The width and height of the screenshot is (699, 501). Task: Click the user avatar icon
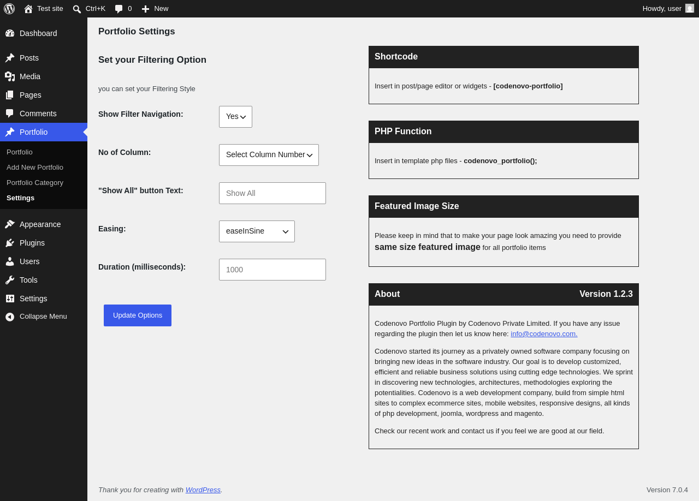coord(690,8)
